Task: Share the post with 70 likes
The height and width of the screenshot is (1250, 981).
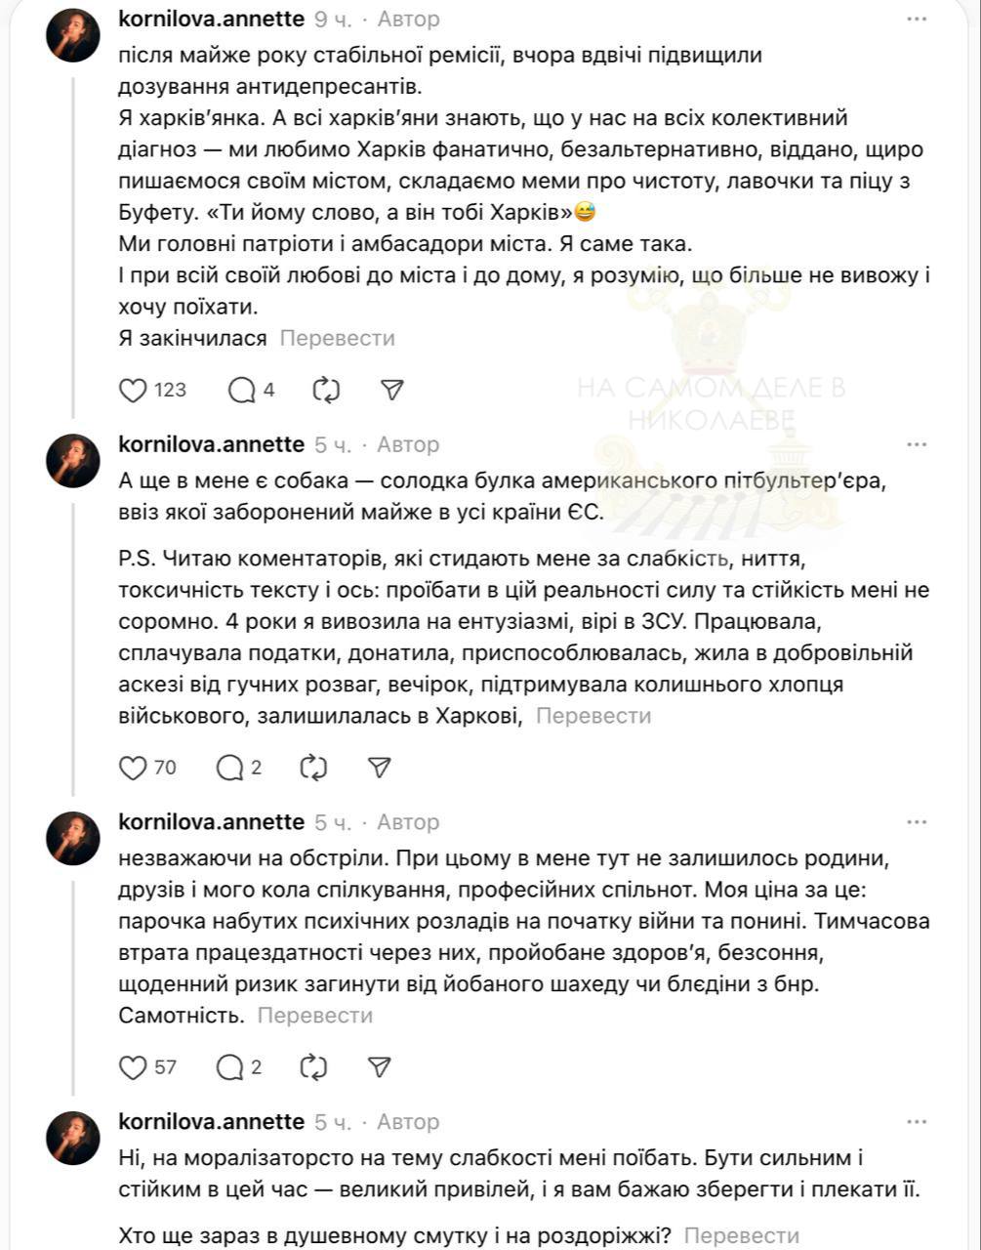Action: tap(380, 768)
